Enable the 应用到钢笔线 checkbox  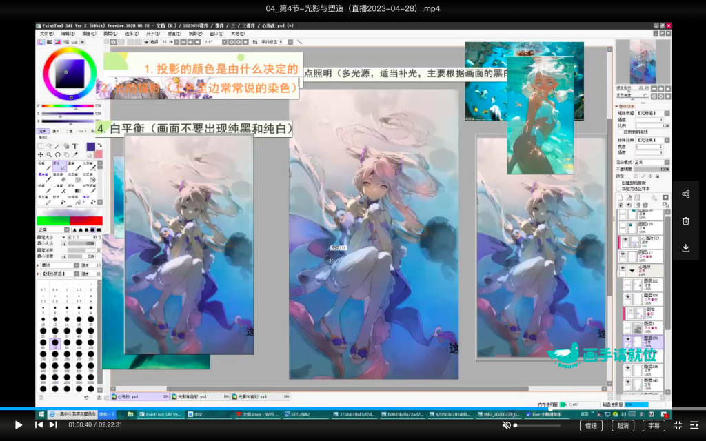pyautogui.click(x=620, y=132)
